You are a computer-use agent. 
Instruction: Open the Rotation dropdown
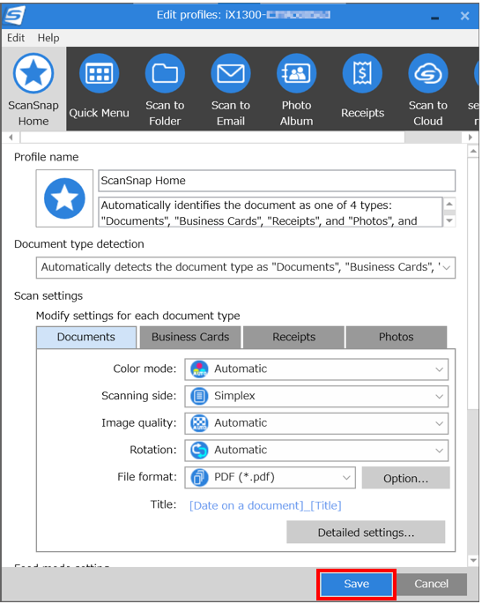pyautogui.click(x=316, y=451)
